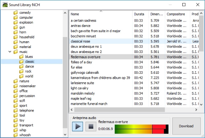Screen dimensions: 205x138
Task: Select the track 'follies of a day'
Action: (81, 62)
